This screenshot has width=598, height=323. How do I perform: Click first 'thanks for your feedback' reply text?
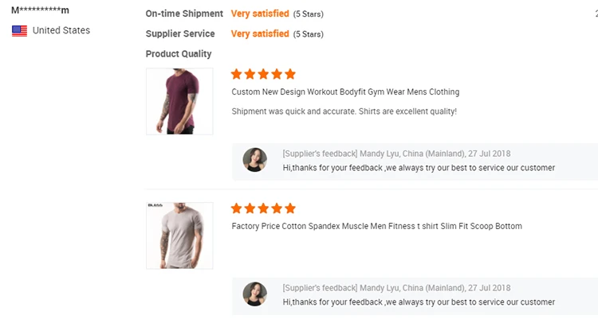point(419,168)
